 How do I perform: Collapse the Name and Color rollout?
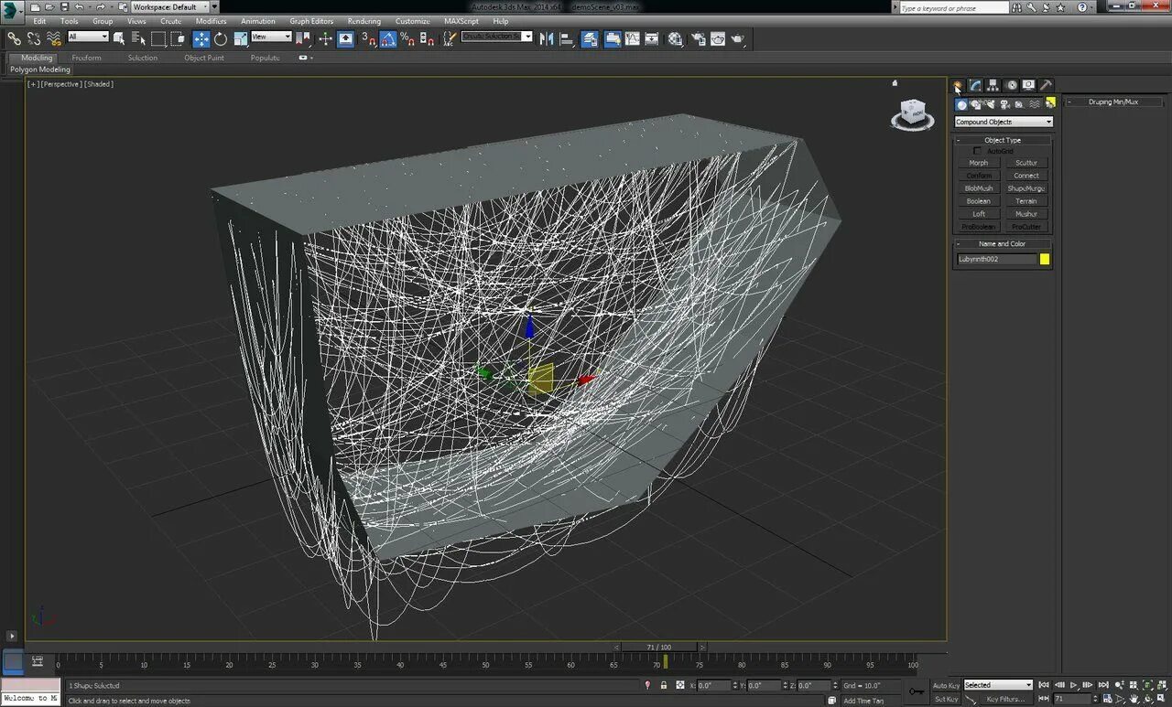pos(1003,244)
